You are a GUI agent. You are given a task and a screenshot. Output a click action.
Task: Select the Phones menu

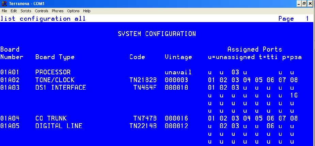(58, 11)
